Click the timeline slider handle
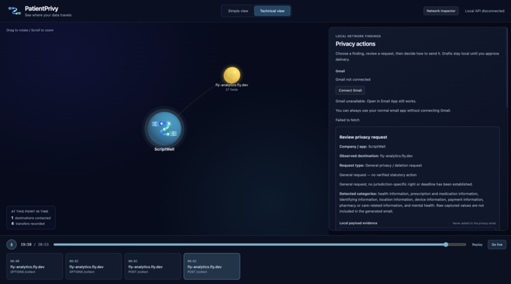The height and width of the screenshot is (284, 511). 446,245
